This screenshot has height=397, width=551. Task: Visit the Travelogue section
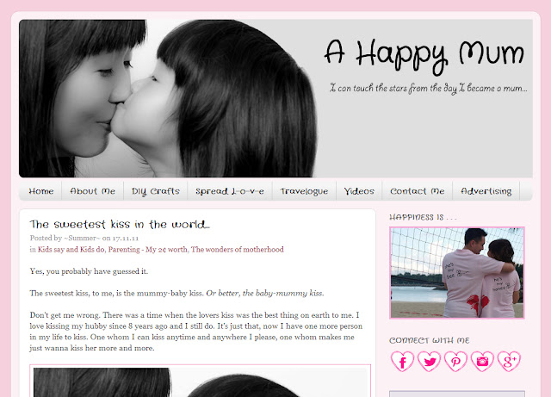pos(304,191)
